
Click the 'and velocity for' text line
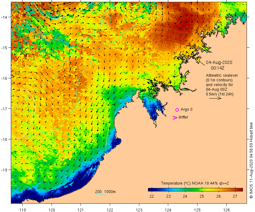(x=219, y=84)
